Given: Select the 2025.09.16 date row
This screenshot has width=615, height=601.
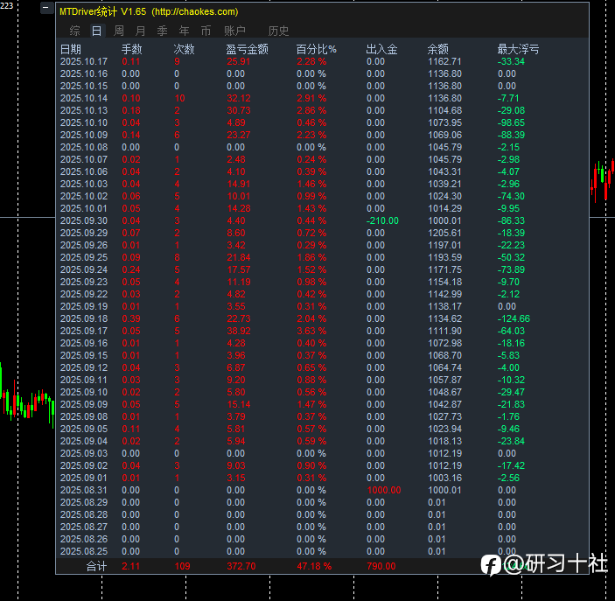Looking at the screenshot, I should pyautogui.click(x=84, y=343).
